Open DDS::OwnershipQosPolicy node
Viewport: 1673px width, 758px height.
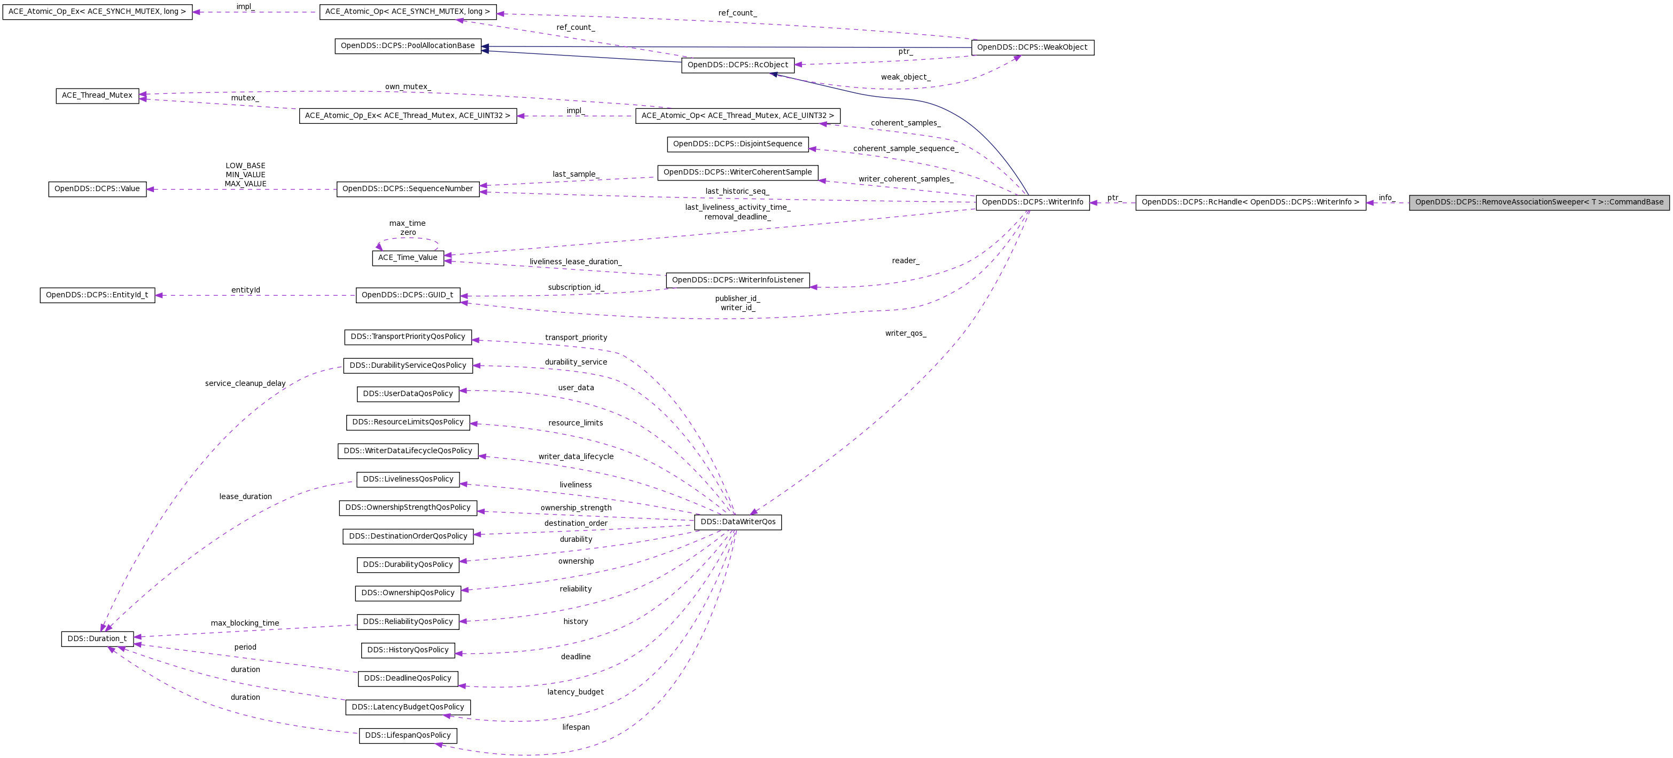(x=408, y=593)
